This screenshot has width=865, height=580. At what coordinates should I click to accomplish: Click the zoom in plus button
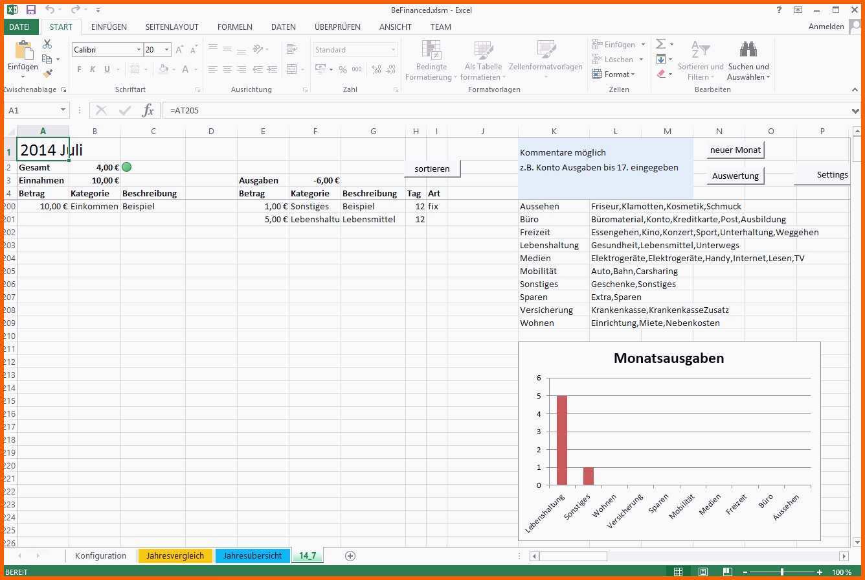tap(820, 572)
